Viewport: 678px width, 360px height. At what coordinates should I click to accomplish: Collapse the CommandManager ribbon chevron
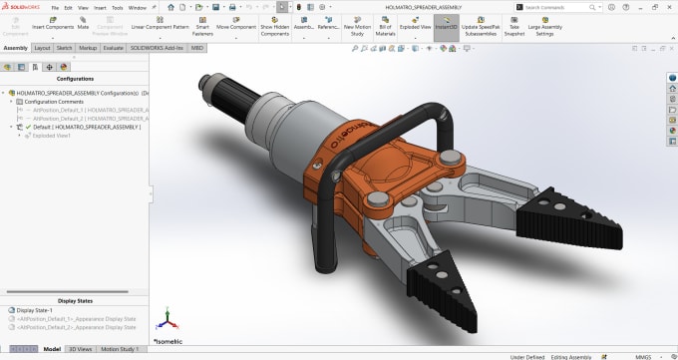click(x=673, y=39)
